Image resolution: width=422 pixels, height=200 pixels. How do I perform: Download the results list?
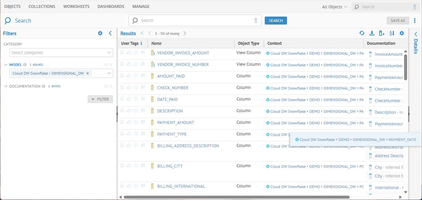click(x=372, y=33)
